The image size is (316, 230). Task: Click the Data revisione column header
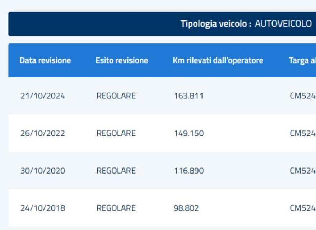pos(45,60)
